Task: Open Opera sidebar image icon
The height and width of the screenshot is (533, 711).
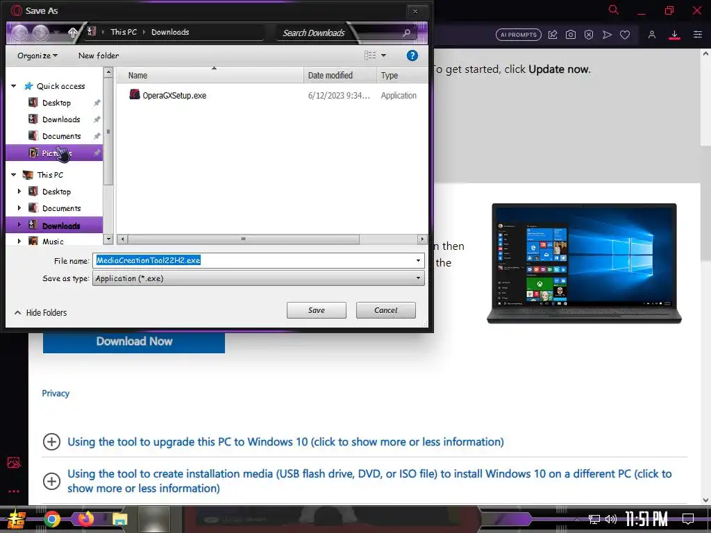Action: (x=14, y=462)
